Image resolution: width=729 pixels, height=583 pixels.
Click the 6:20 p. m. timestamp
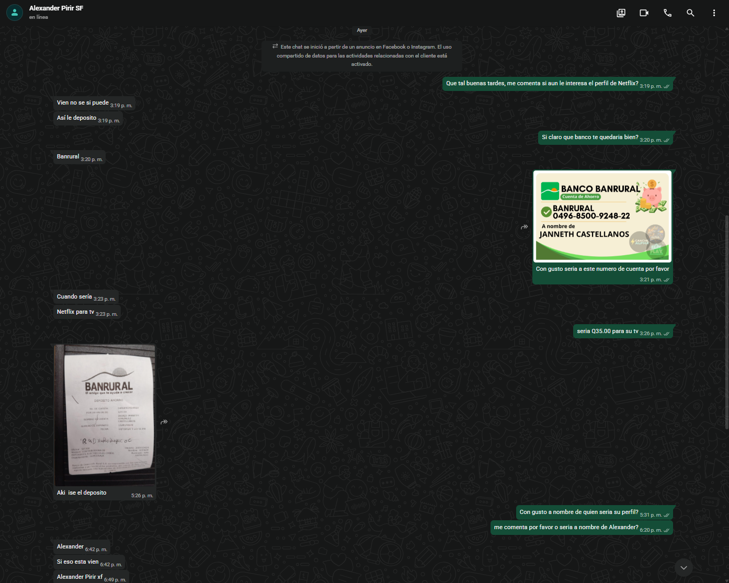point(651,530)
